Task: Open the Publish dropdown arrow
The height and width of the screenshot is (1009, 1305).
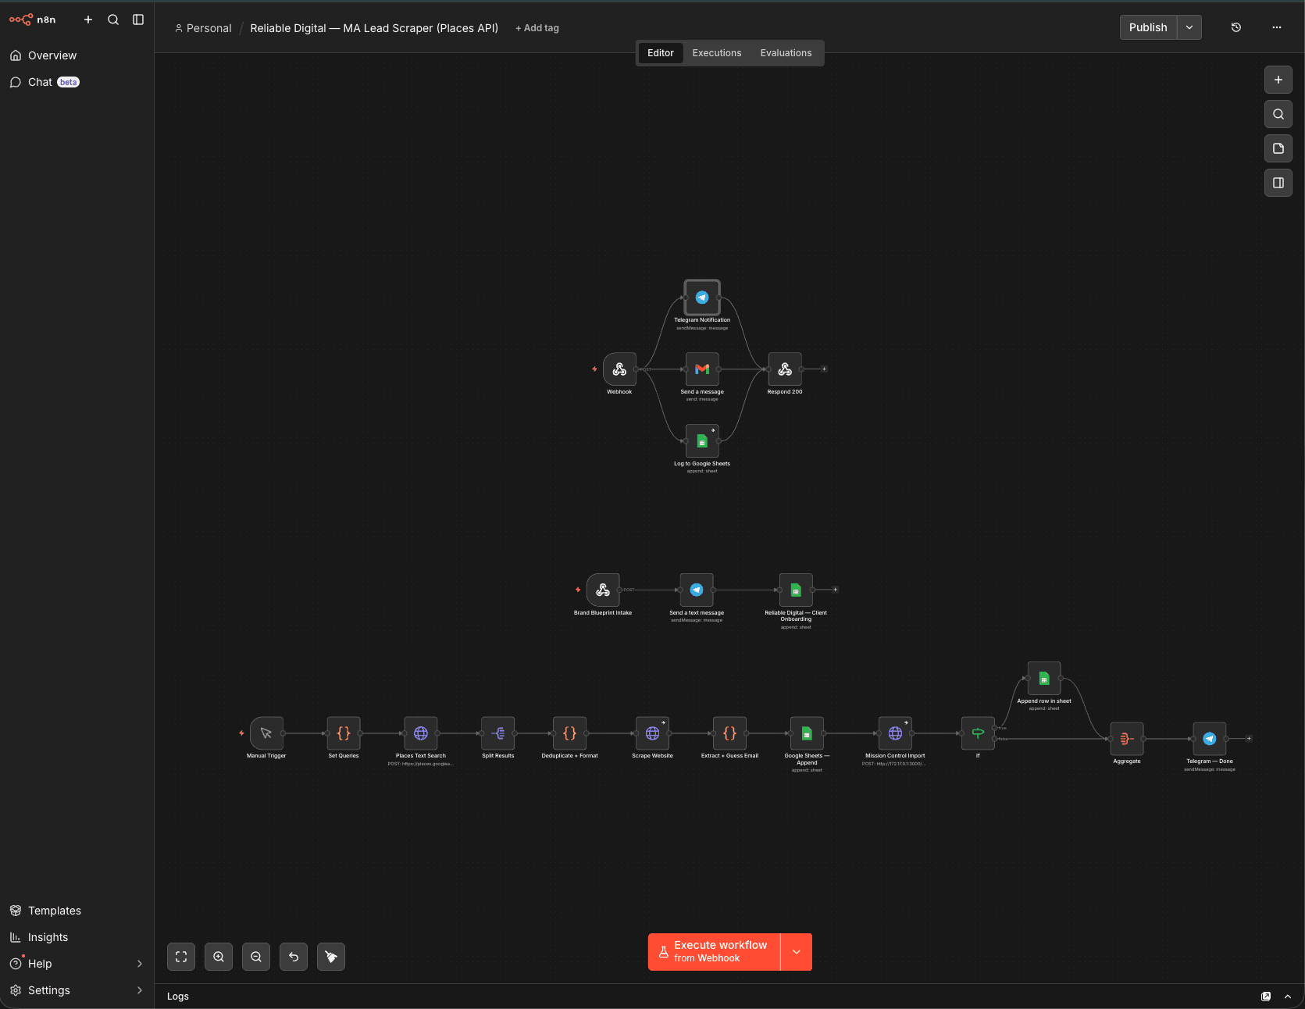Action: (1189, 27)
